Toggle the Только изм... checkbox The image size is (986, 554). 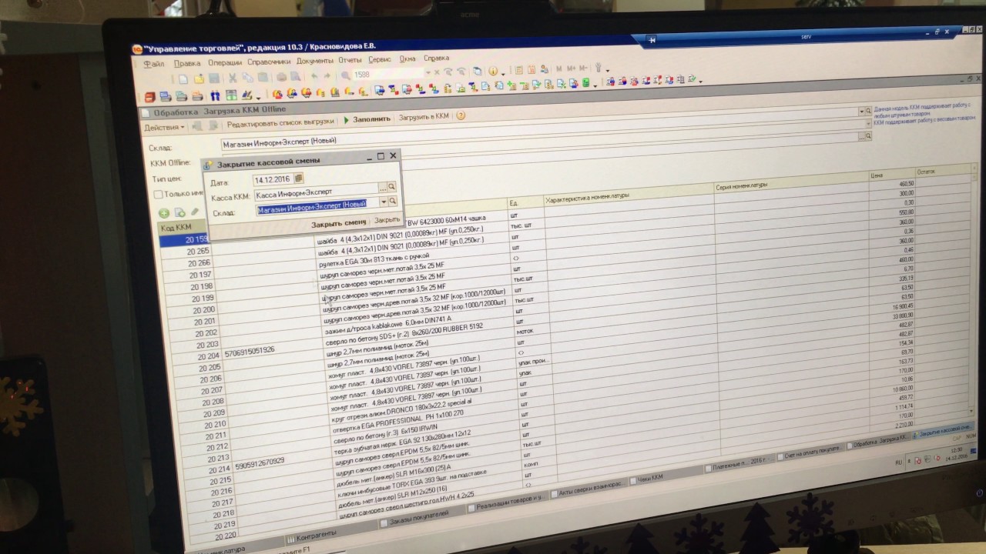click(x=158, y=195)
